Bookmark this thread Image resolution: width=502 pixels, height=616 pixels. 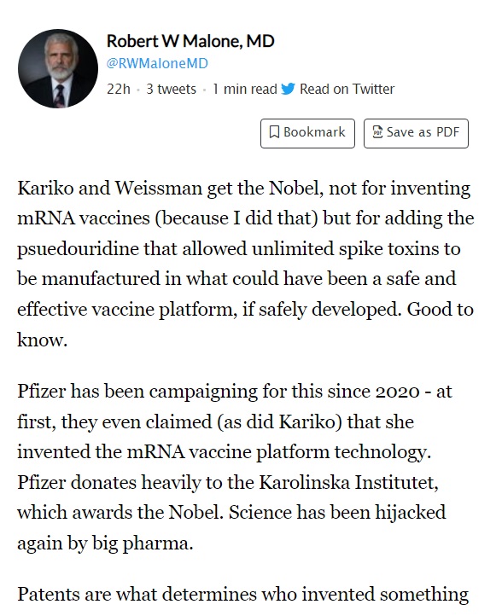307,133
